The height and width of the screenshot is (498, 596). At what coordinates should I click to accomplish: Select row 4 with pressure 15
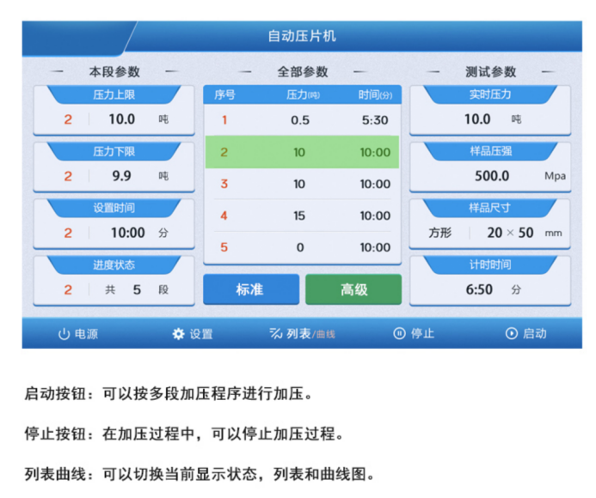point(302,216)
